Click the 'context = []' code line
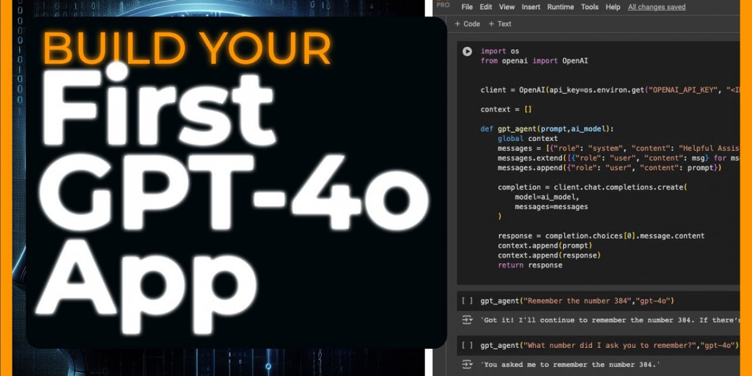Image resolution: width=752 pixels, height=376 pixels. point(506,110)
